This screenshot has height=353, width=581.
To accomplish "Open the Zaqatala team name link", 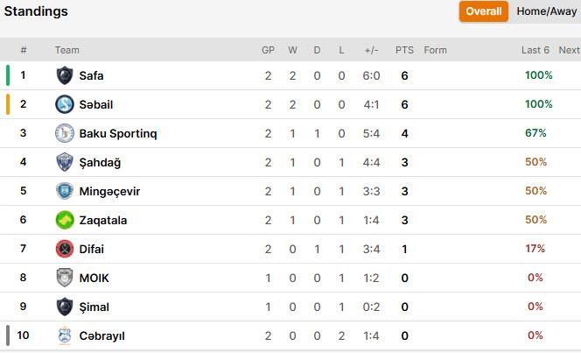I will click(x=103, y=220).
